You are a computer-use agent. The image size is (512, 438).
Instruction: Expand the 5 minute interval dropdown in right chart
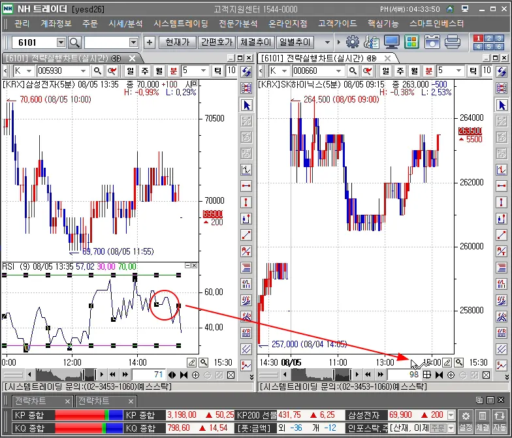click(458, 70)
